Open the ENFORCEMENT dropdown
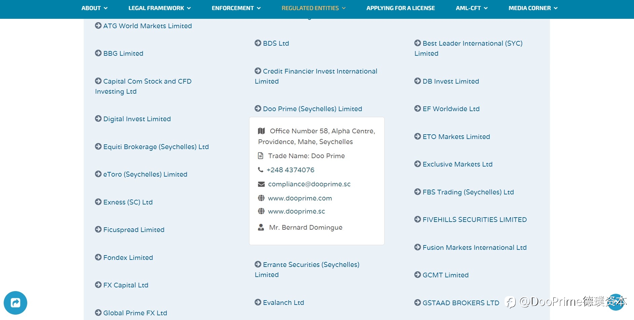This screenshot has width=634, height=320. pyautogui.click(x=236, y=8)
